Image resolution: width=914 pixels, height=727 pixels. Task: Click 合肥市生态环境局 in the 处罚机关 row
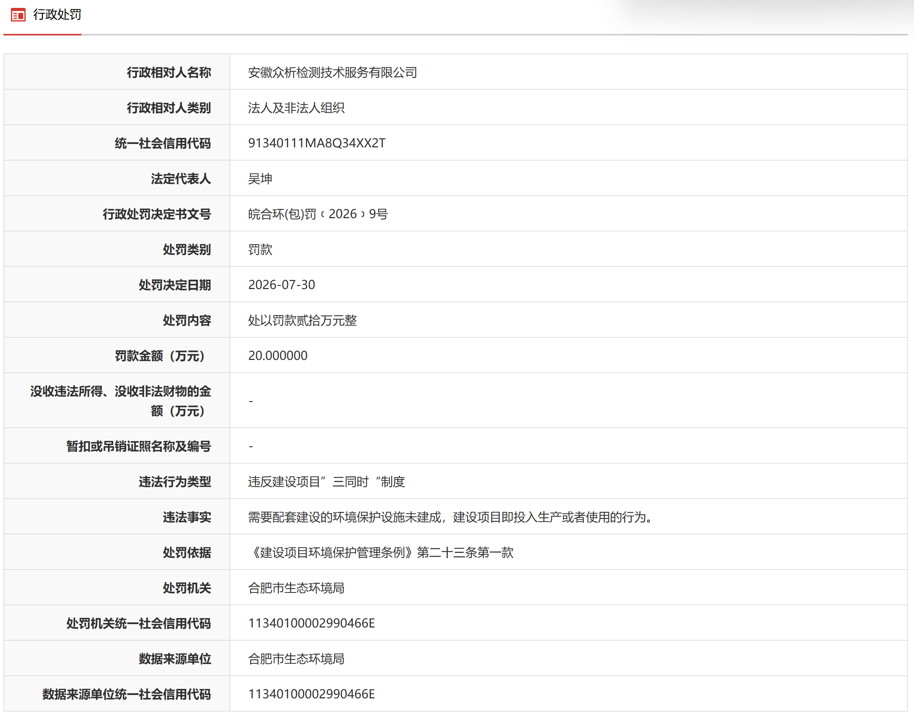[x=296, y=588]
